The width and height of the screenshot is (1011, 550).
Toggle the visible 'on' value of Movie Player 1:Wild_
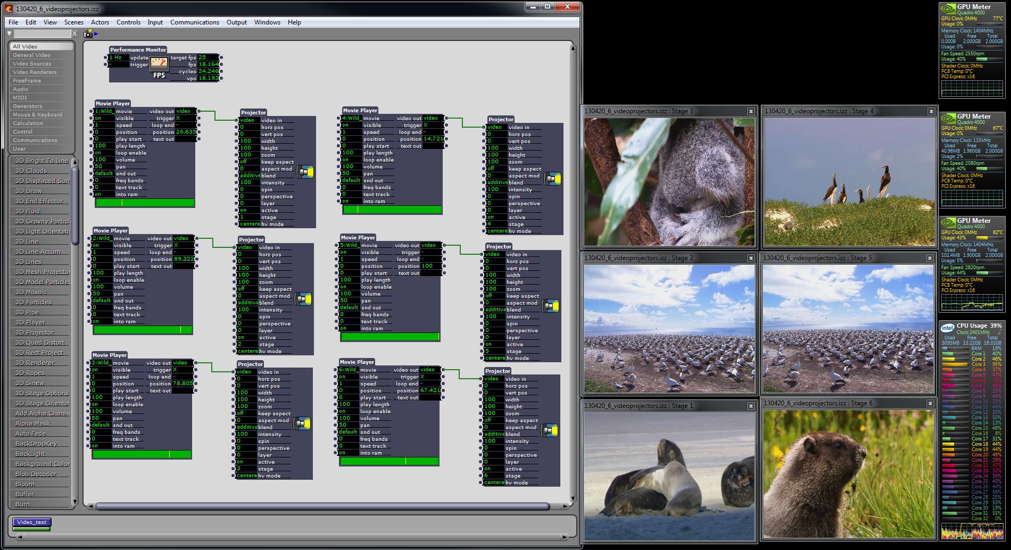(104, 118)
